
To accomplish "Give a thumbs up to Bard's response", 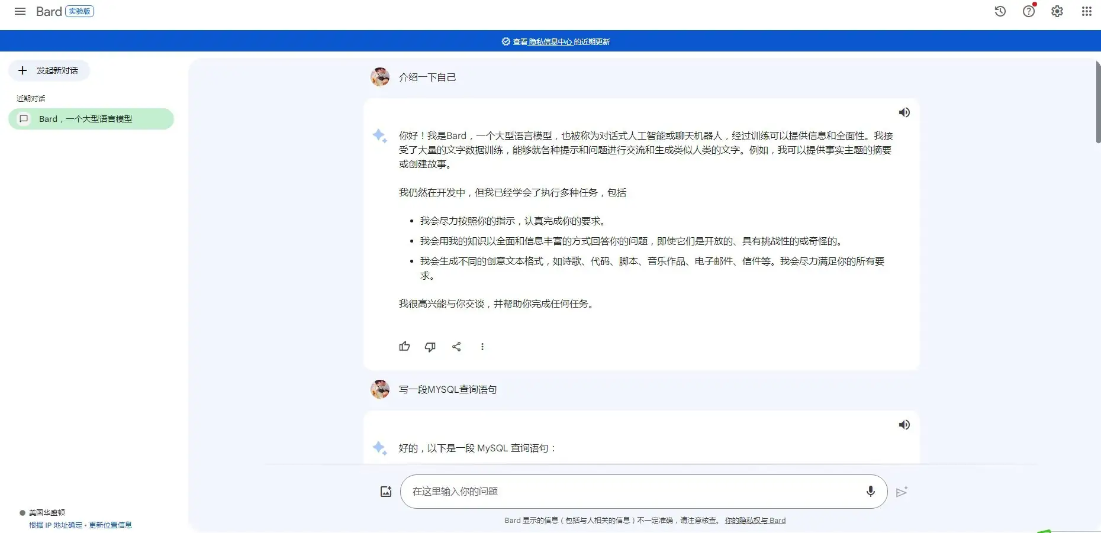I will (x=404, y=346).
